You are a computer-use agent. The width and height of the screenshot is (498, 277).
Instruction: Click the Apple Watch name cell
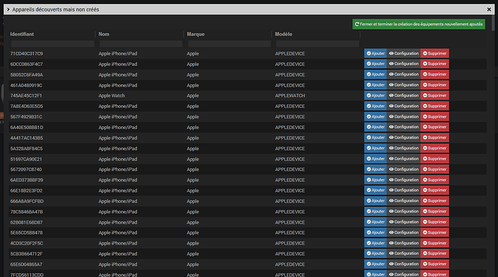click(111, 95)
